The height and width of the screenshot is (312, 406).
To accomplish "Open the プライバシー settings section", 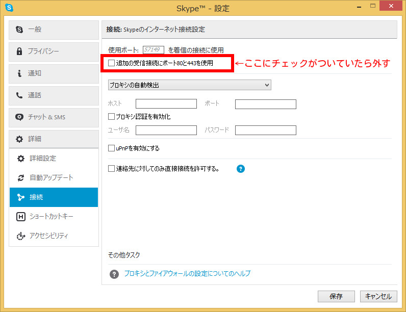I will click(x=54, y=52).
